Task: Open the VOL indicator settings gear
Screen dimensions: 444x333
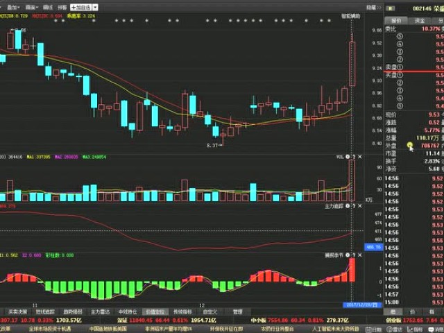Action: [x=348, y=157]
